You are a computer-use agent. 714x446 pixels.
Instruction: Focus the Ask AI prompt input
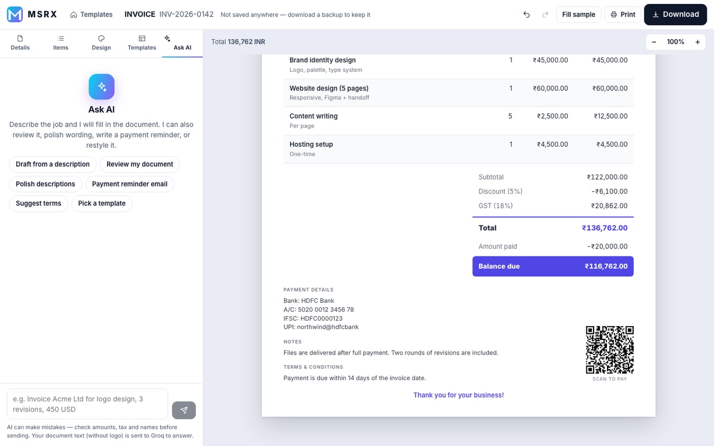click(88, 404)
